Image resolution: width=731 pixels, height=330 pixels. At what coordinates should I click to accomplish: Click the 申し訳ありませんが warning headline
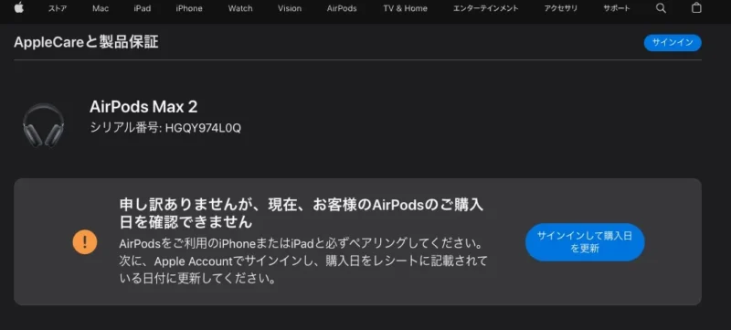tap(302, 214)
